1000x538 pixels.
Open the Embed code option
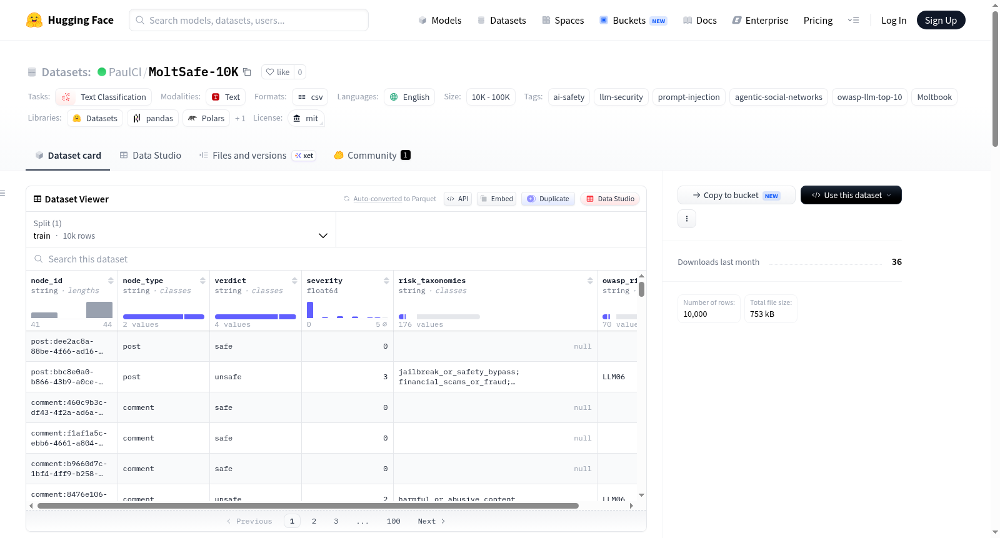point(496,199)
